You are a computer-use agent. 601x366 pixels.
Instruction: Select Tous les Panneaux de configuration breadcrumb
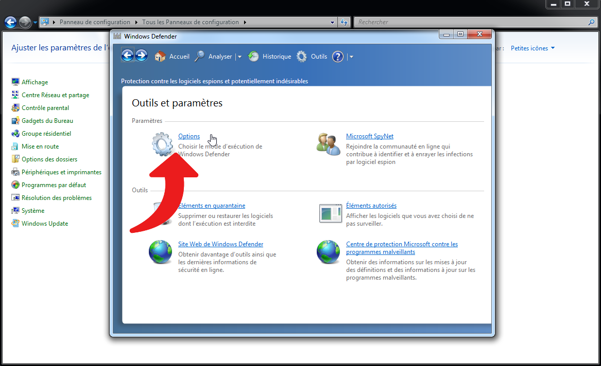coord(191,22)
